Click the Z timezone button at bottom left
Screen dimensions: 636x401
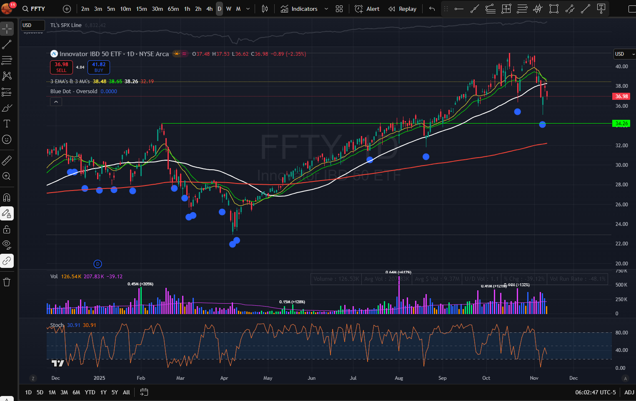pos(33,378)
